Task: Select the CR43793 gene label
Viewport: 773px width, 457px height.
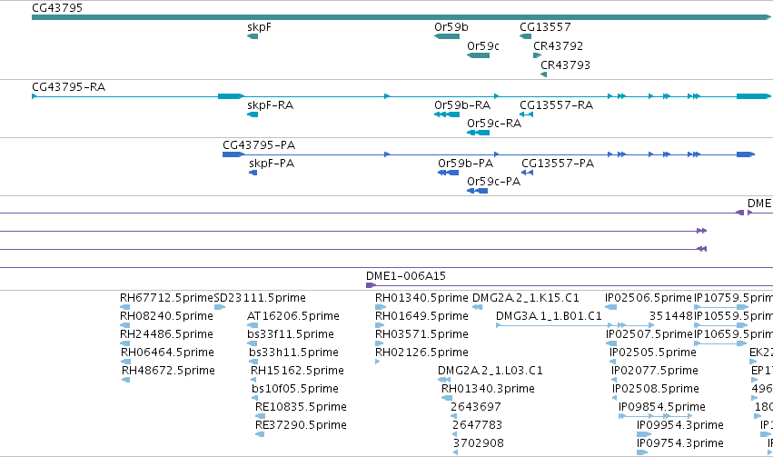Action: [566, 65]
